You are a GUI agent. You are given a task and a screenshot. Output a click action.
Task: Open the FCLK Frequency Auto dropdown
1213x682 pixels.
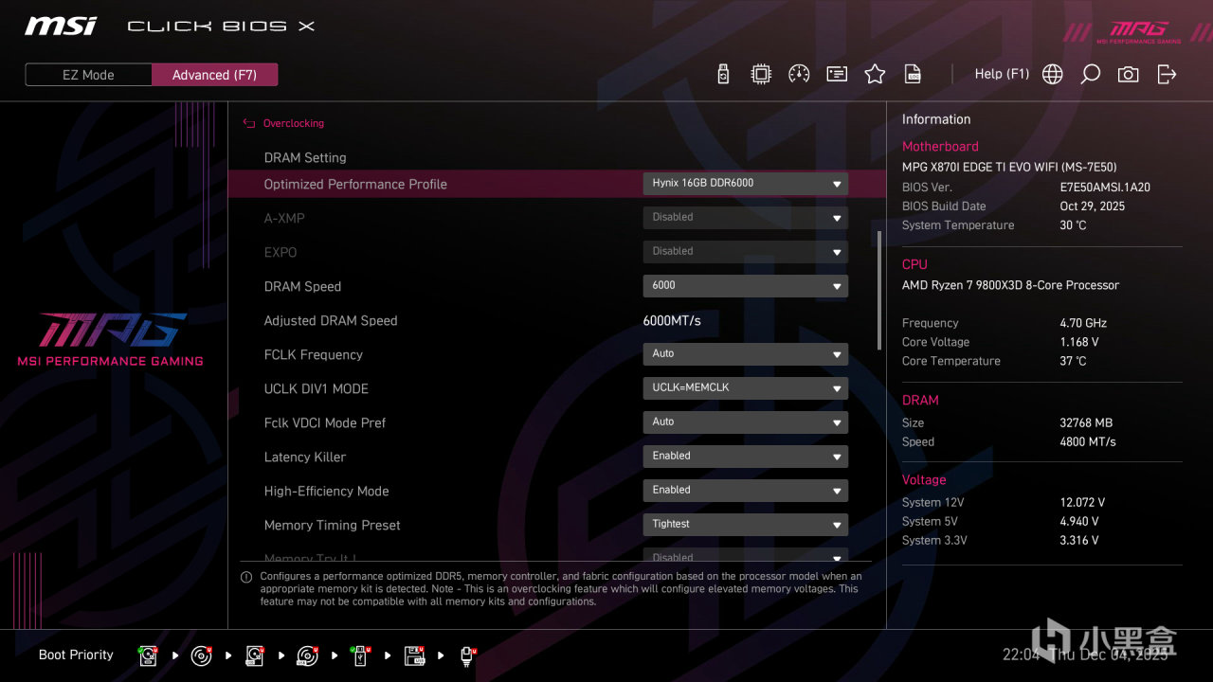[x=746, y=354]
